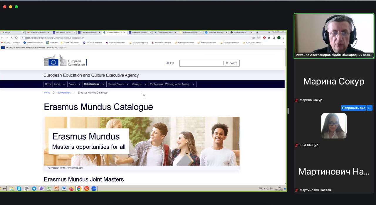Image resolution: width=376 pixels, height=205 pixels.
Task: Open the Skype icon in taskbar
Action: (19, 189)
